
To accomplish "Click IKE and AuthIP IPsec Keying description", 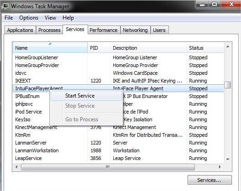I will [x=147, y=81].
